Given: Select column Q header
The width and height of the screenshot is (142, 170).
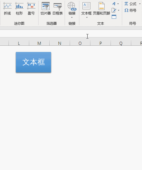Looking at the screenshot, I should pyautogui.click(x=121, y=43).
